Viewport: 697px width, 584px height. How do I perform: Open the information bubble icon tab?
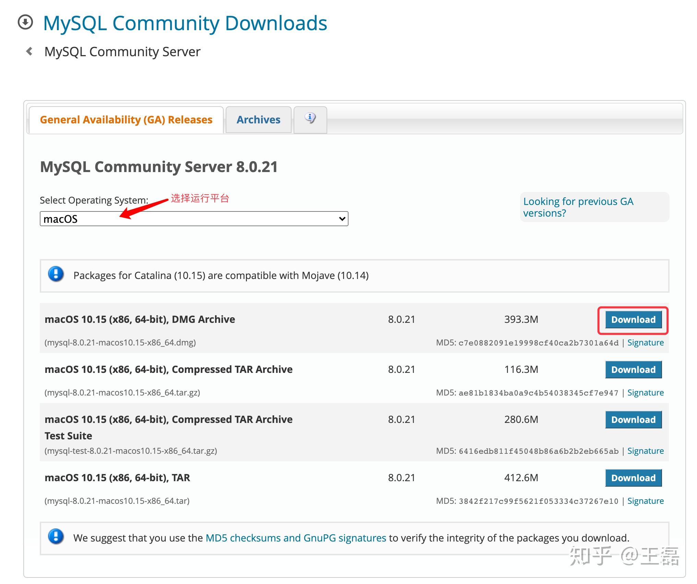310,119
